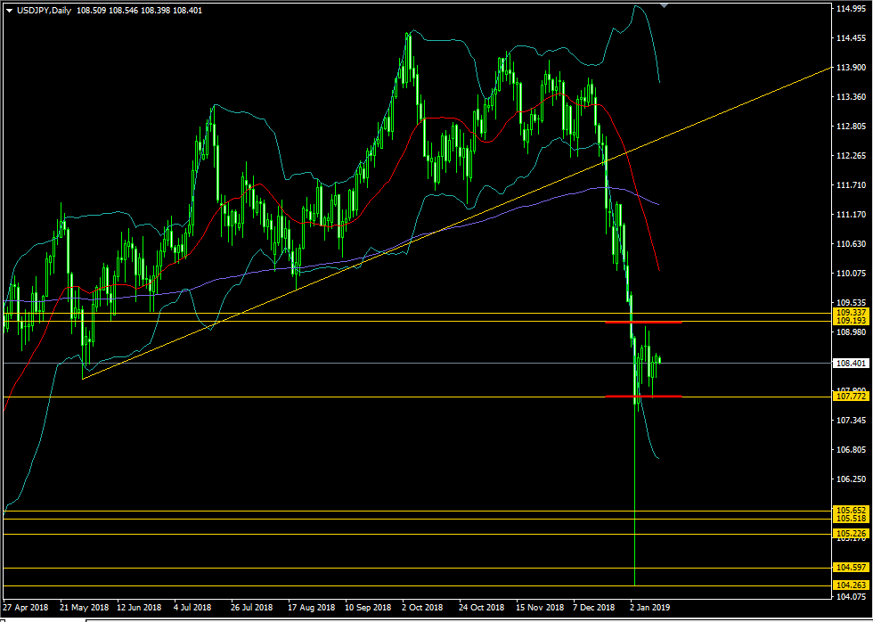Click the 7 Dec 2018 date label
Image resolution: width=873 pixels, height=622 pixels.
pos(593,607)
